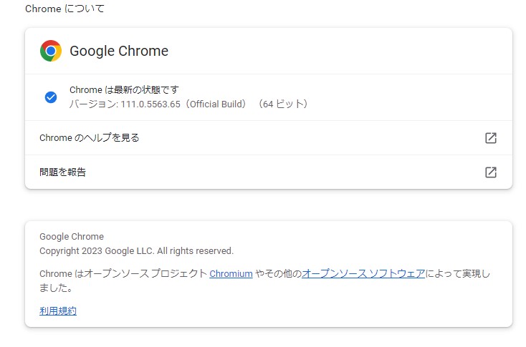Open the 利用規約 link
Viewport: 526px width, 347px height.
(58, 311)
